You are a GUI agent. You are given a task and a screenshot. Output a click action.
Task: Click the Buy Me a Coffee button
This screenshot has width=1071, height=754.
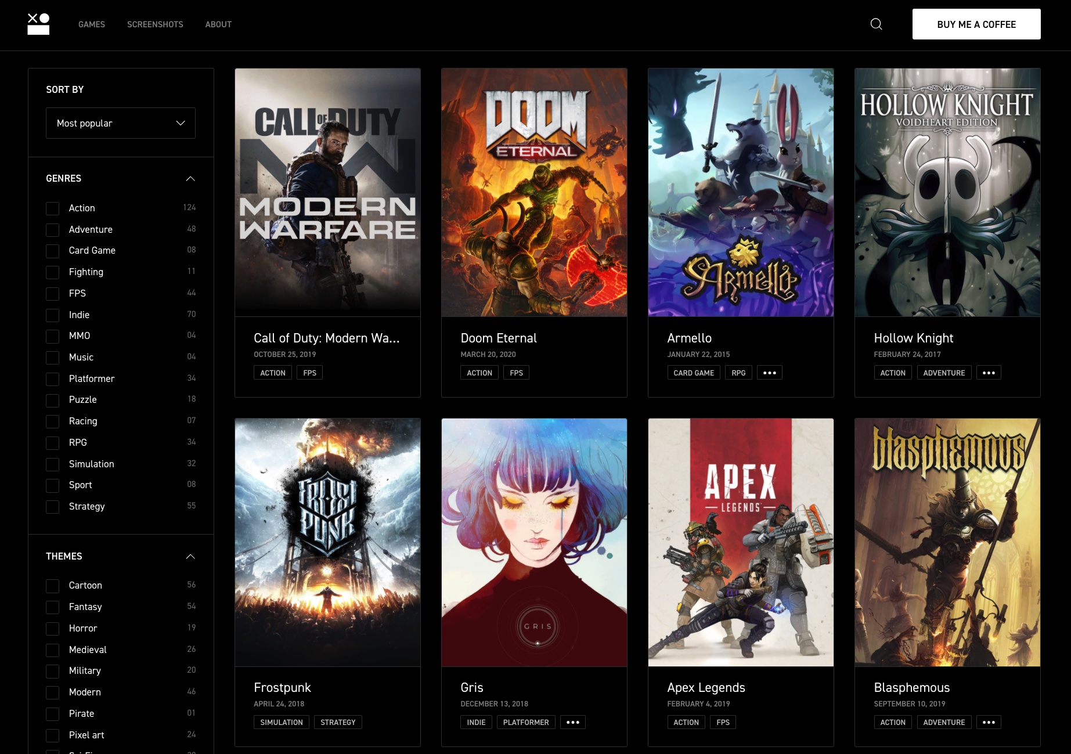click(976, 24)
